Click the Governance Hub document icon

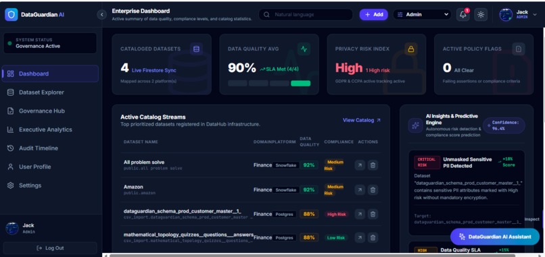10,111
